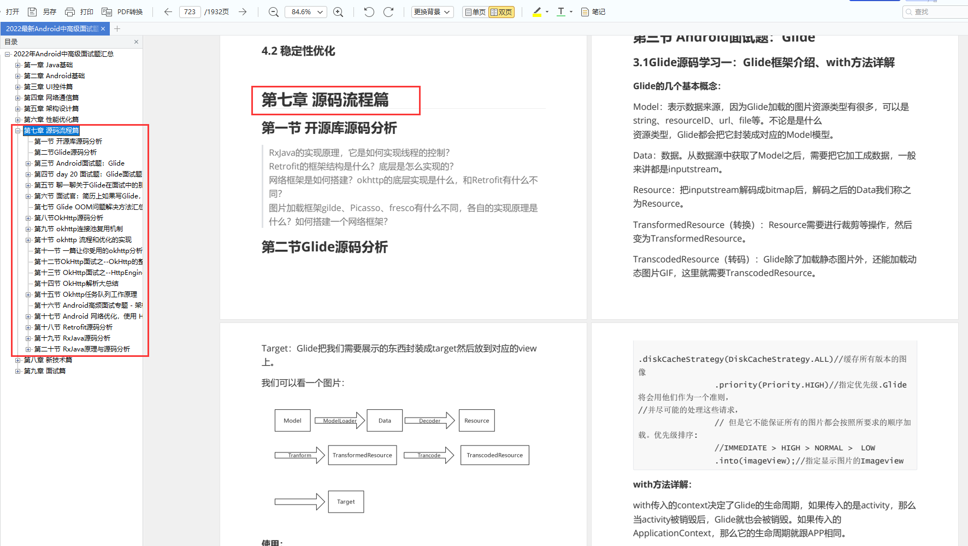Add a new tab with plus button

(x=117, y=29)
